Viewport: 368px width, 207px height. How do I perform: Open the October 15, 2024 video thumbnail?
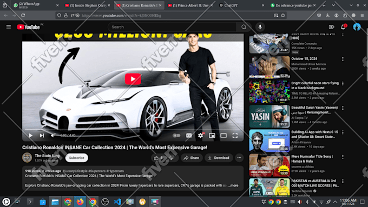pos(269,67)
